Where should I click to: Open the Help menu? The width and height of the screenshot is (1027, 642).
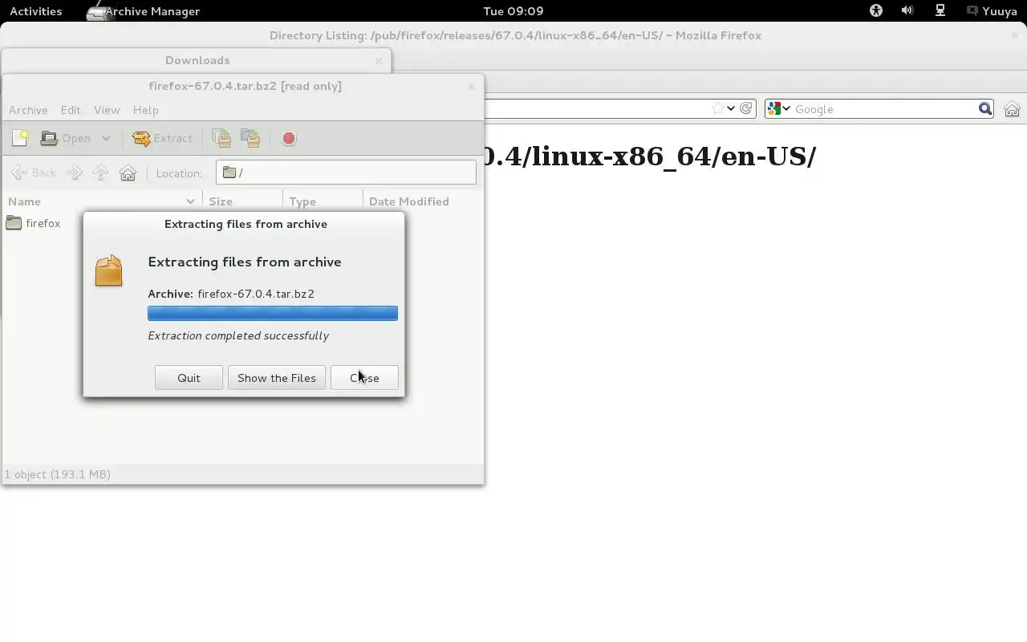145,110
